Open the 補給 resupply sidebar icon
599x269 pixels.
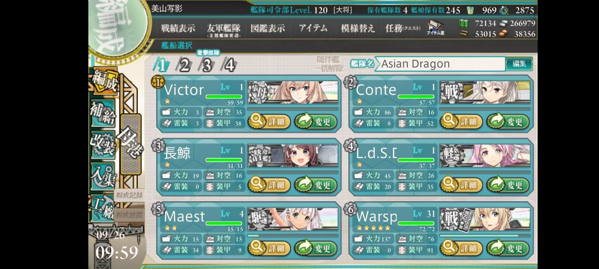tap(102, 115)
